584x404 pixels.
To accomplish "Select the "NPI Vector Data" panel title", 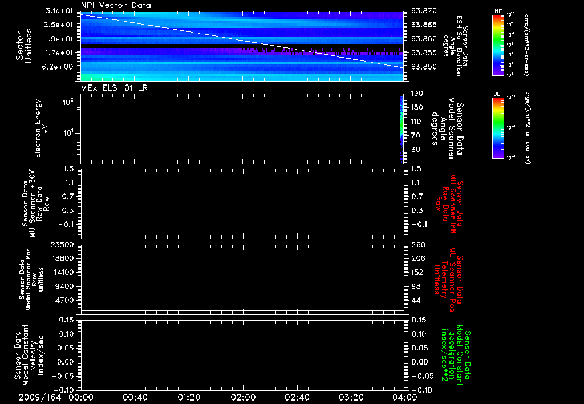I will (116, 5).
